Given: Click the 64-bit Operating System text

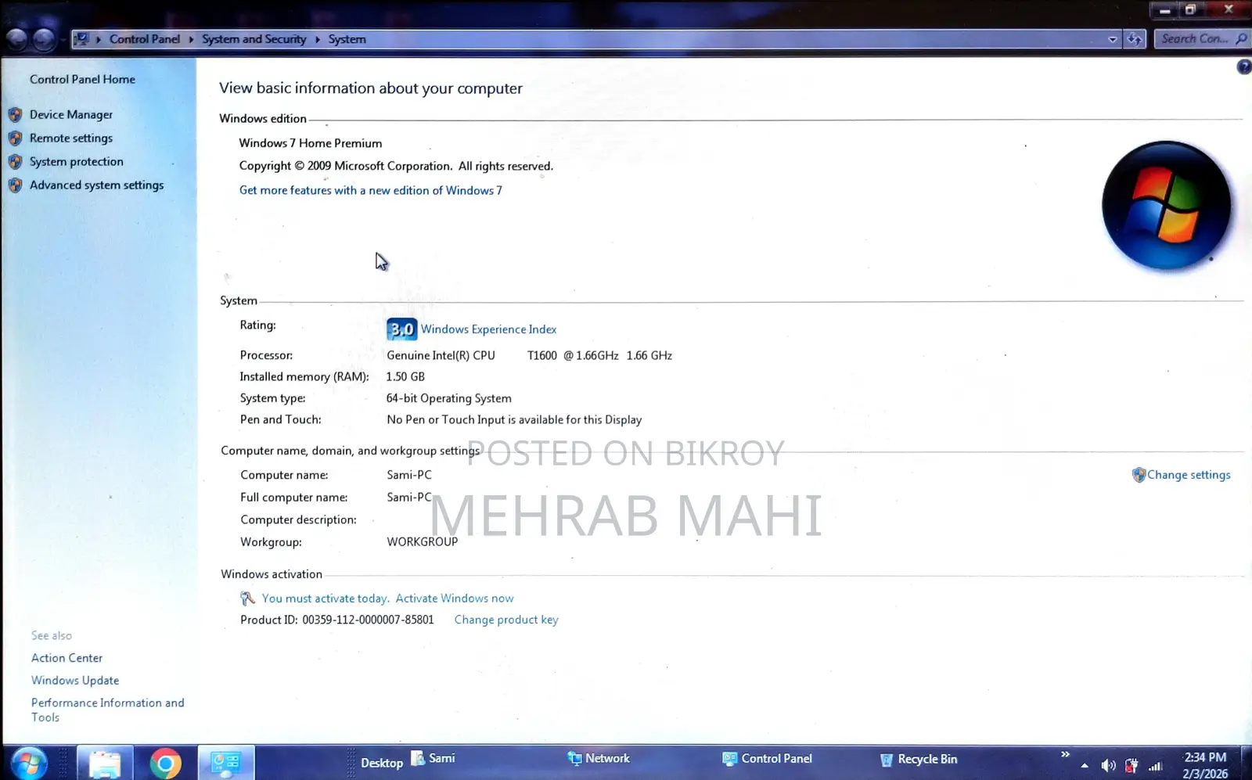Looking at the screenshot, I should tap(449, 399).
